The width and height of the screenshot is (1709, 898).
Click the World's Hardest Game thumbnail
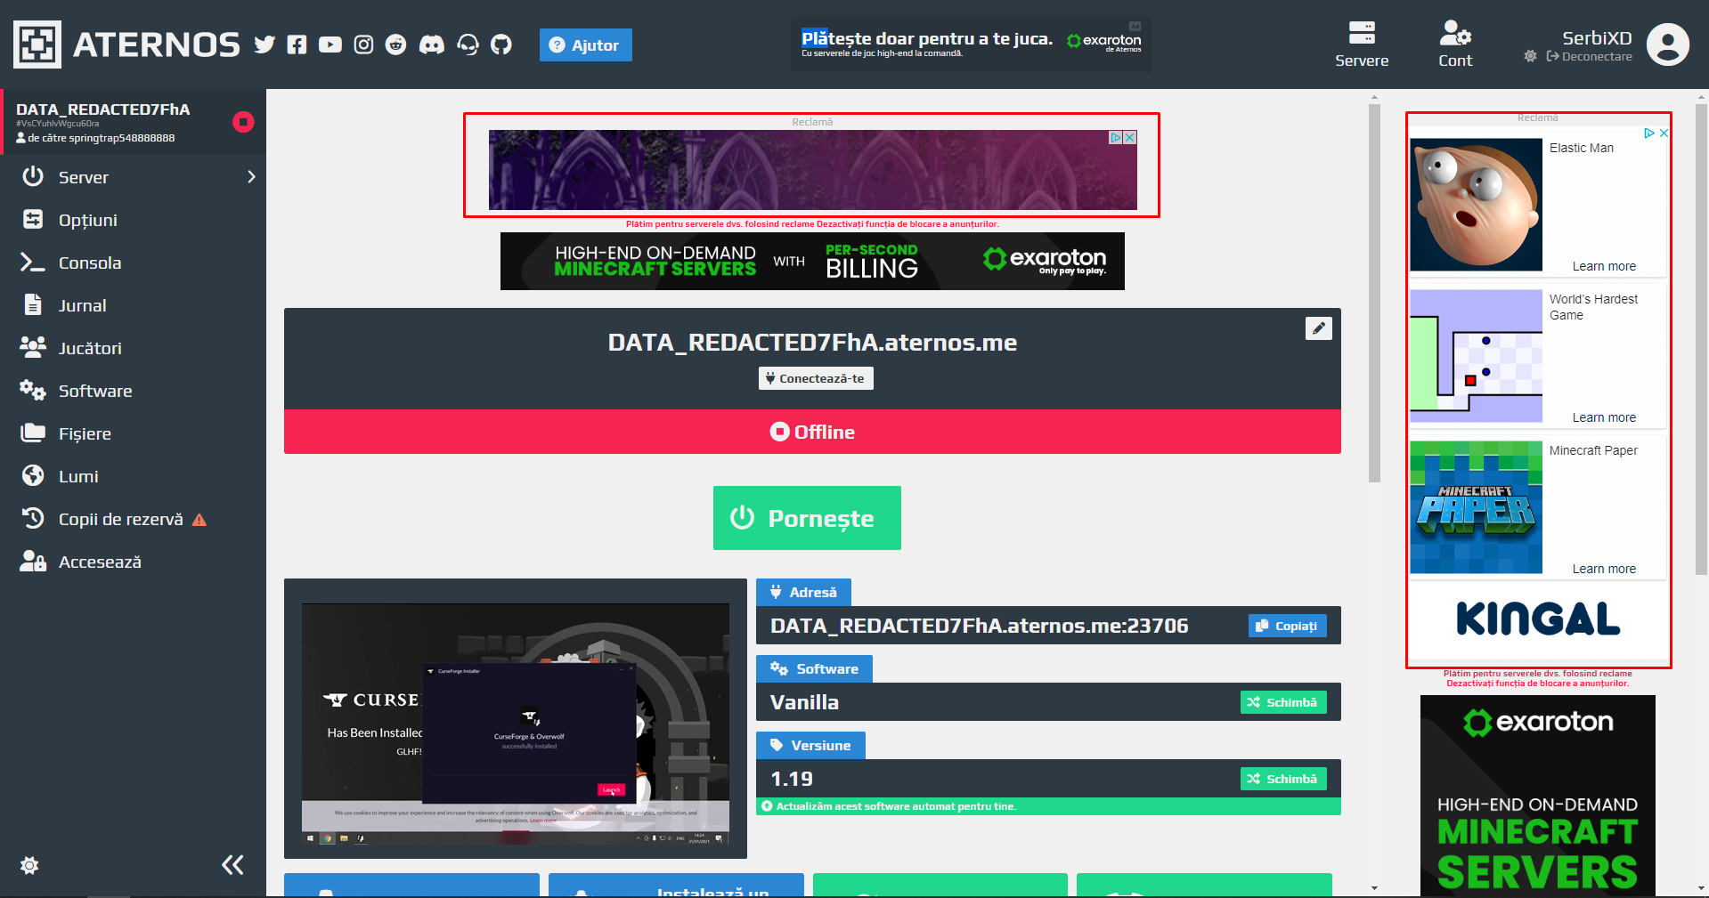1476,356
